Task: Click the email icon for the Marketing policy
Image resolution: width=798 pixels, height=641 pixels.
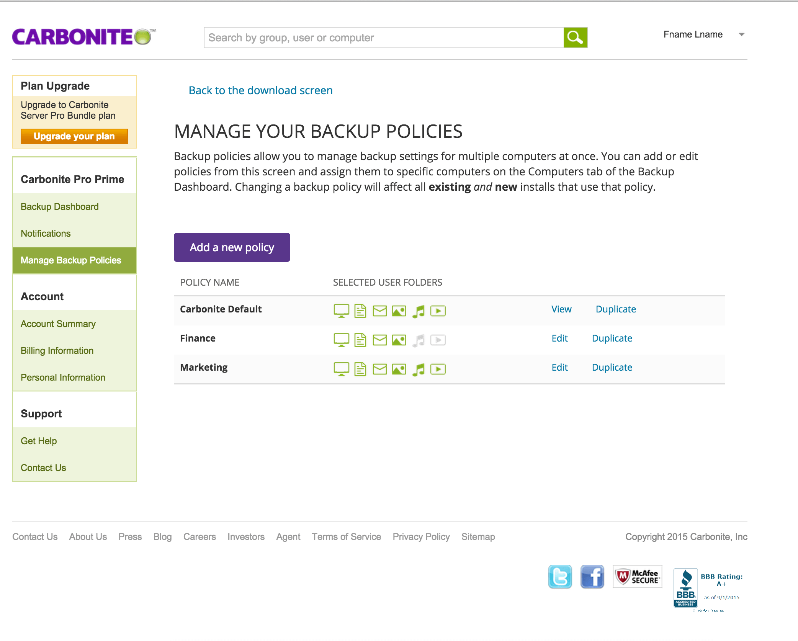Action: (x=379, y=369)
